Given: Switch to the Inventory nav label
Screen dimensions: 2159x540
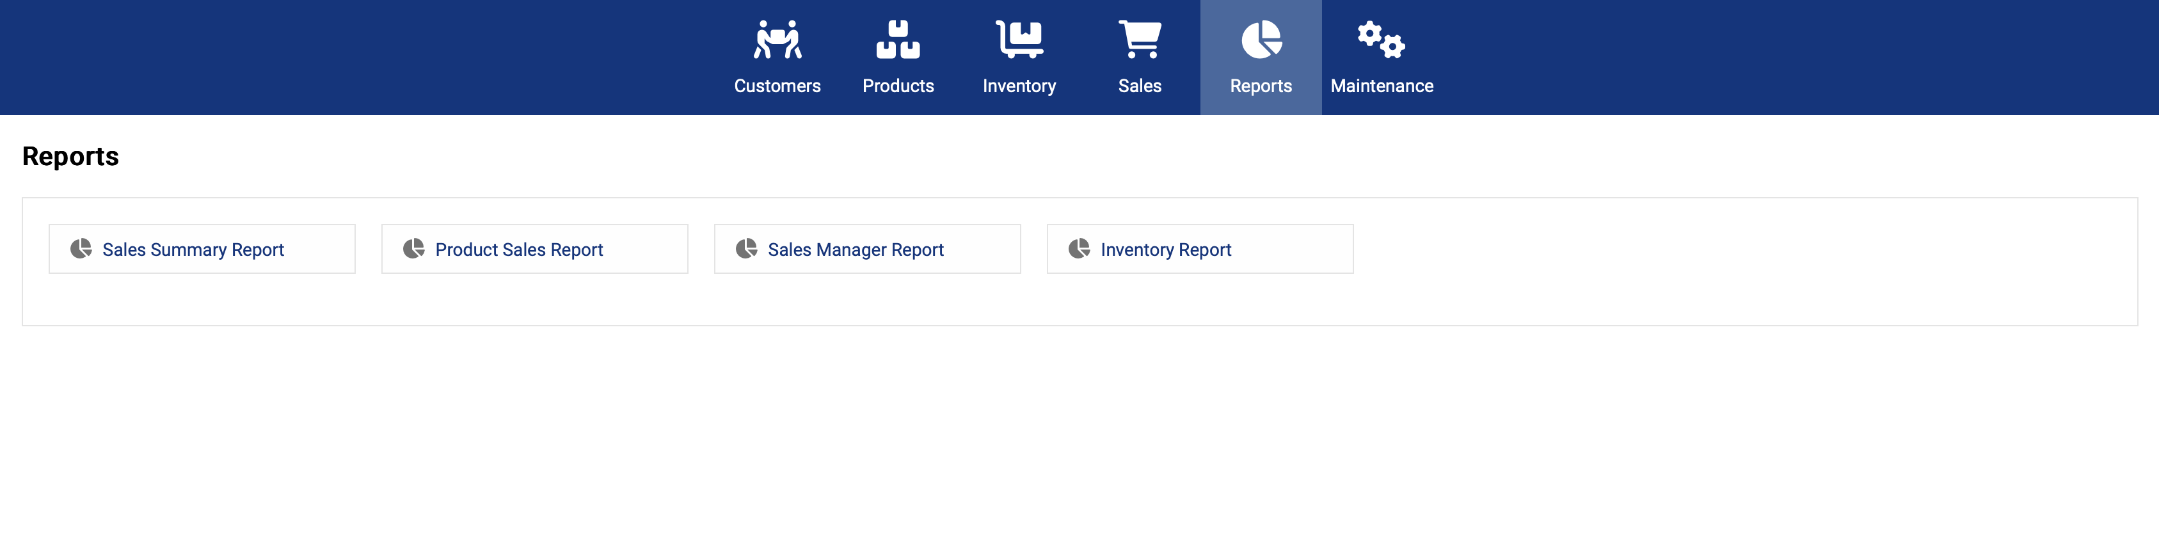Looking at the screenshot, I should coord(1019,86).
